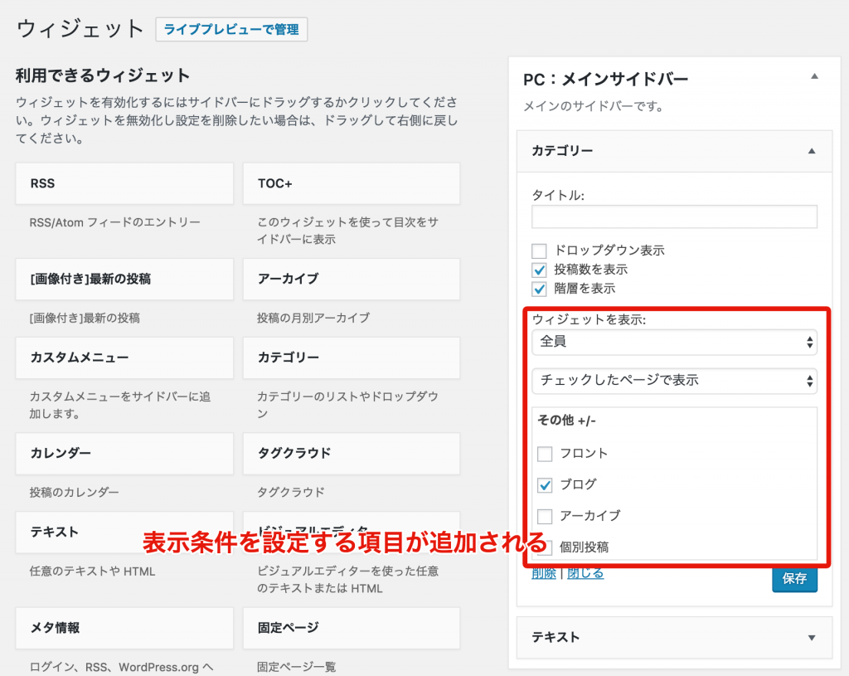Uncheck 階層を表示 checkbox
The height and width of the screenshot is (676, 849).
(x=539, y=289)
